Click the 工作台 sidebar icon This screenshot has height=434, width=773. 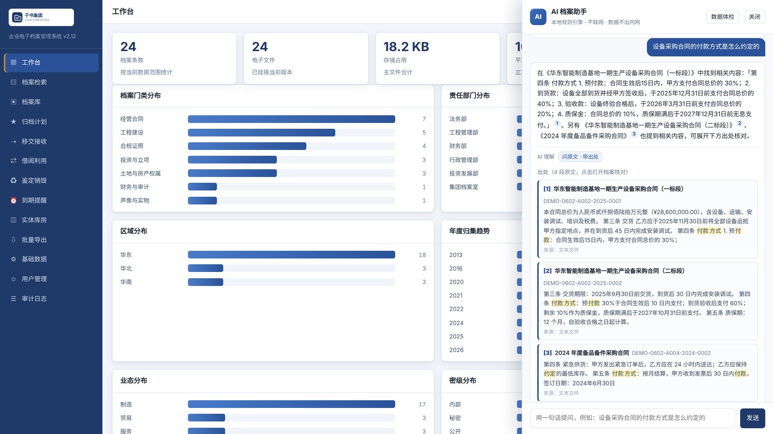[x=14, y=63]
